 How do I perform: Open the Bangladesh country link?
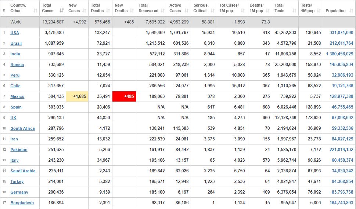pyautogui.click(x=22, y=203)
